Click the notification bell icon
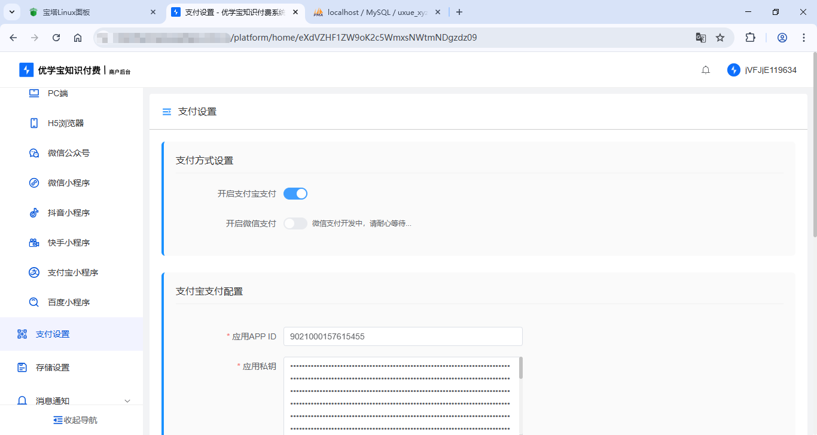817x435 pixels. 706,70
